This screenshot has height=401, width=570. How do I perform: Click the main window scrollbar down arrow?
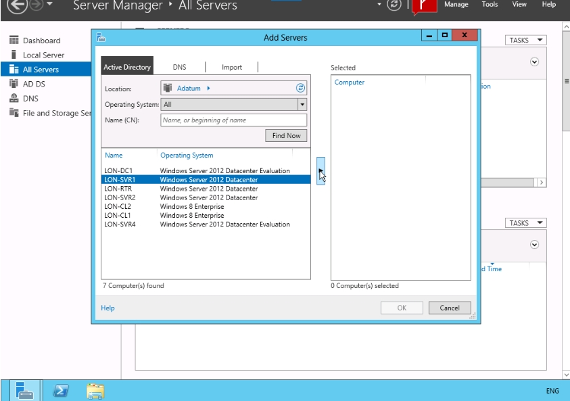[x=566, y=375]
